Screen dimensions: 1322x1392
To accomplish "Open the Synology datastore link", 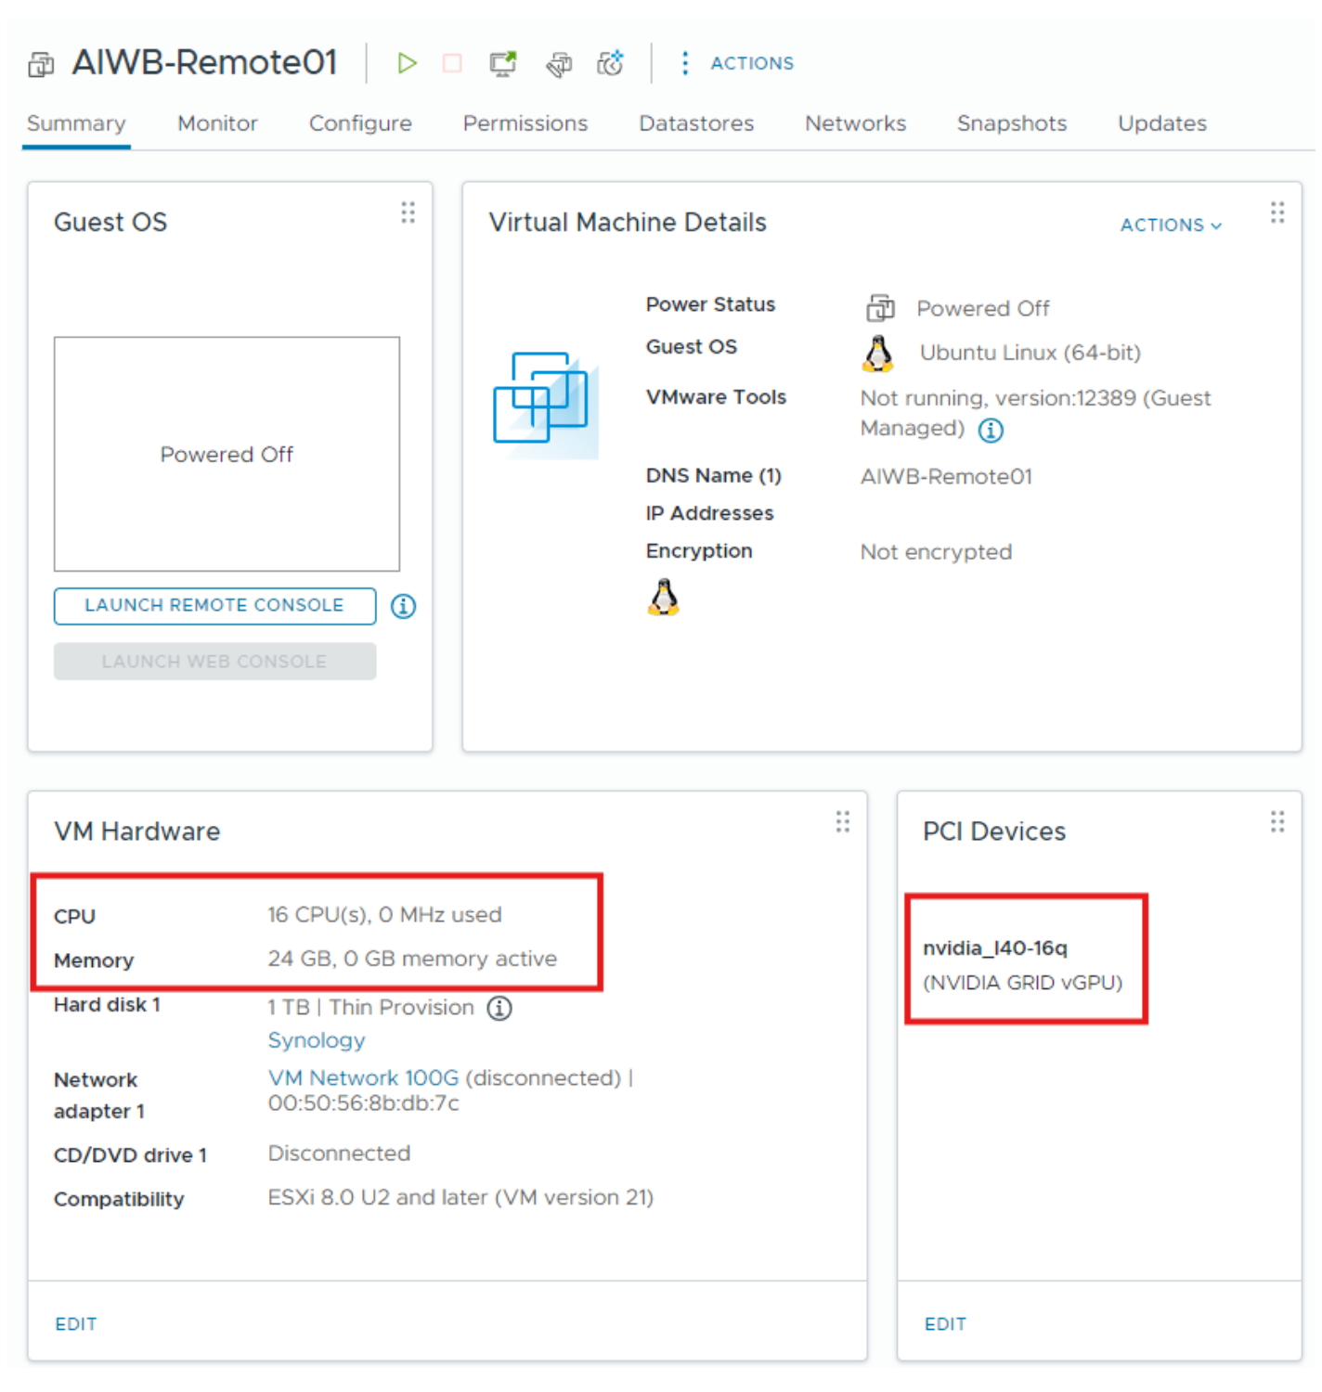I will point(316,1040).
